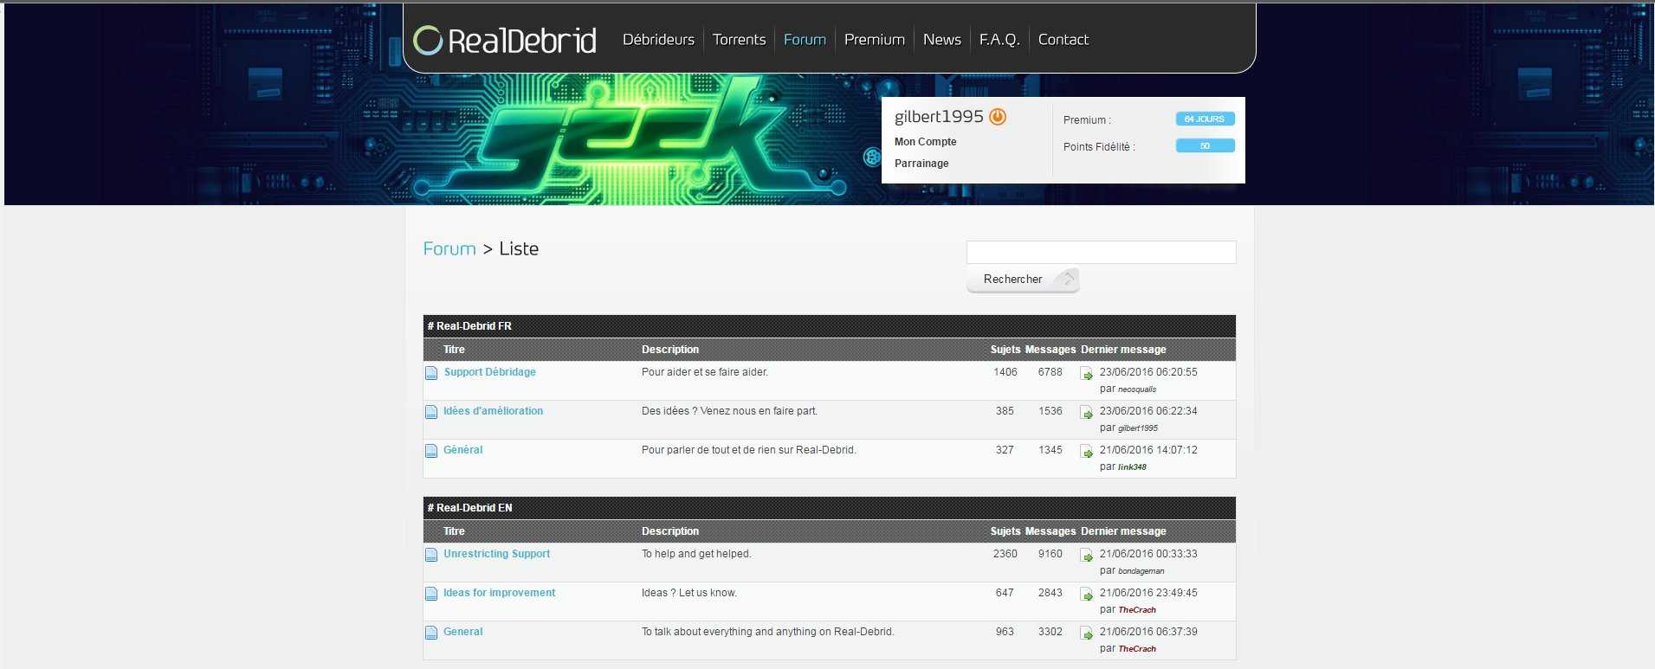Screen dimensions: 1655x669
Task: Open the English General forum
Action: pyautogui.click(x=463, y=632)
